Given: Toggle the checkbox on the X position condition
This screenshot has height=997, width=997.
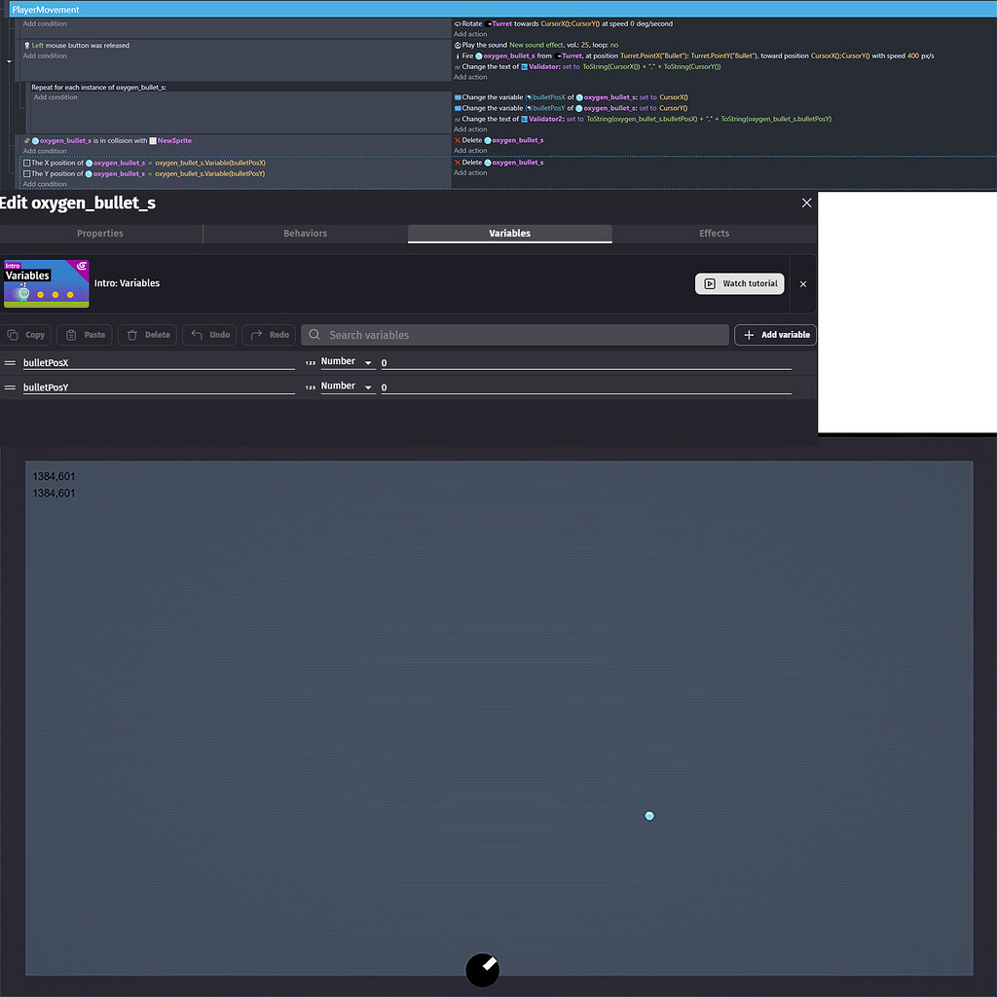Looking at the screenshot, I should (x=26, y=162).
